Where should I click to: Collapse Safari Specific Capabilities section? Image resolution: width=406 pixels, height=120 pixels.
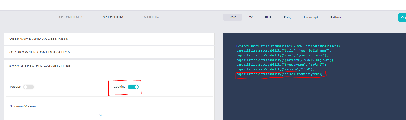coord(109,66)
